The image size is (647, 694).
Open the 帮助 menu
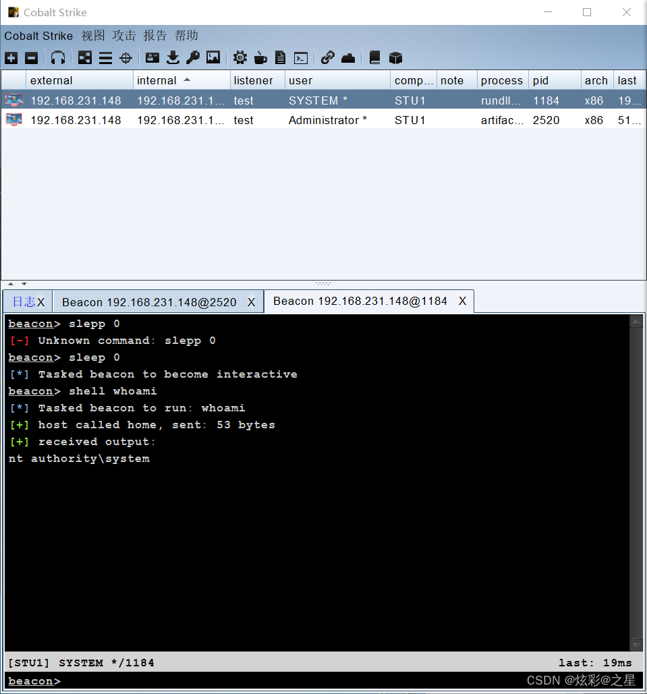tap(186, 36)
